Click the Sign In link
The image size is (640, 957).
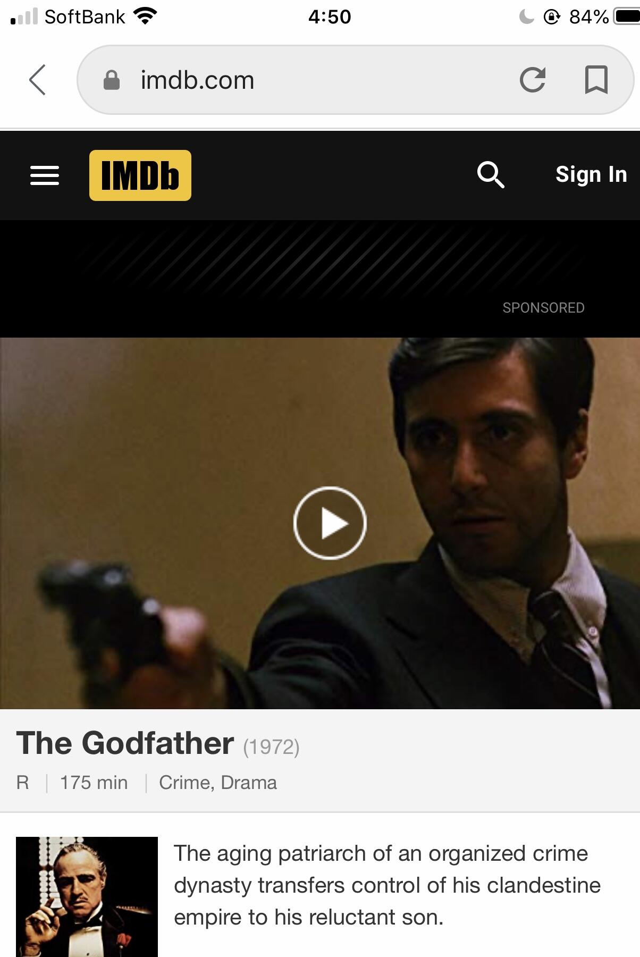(x=591, y=174)
